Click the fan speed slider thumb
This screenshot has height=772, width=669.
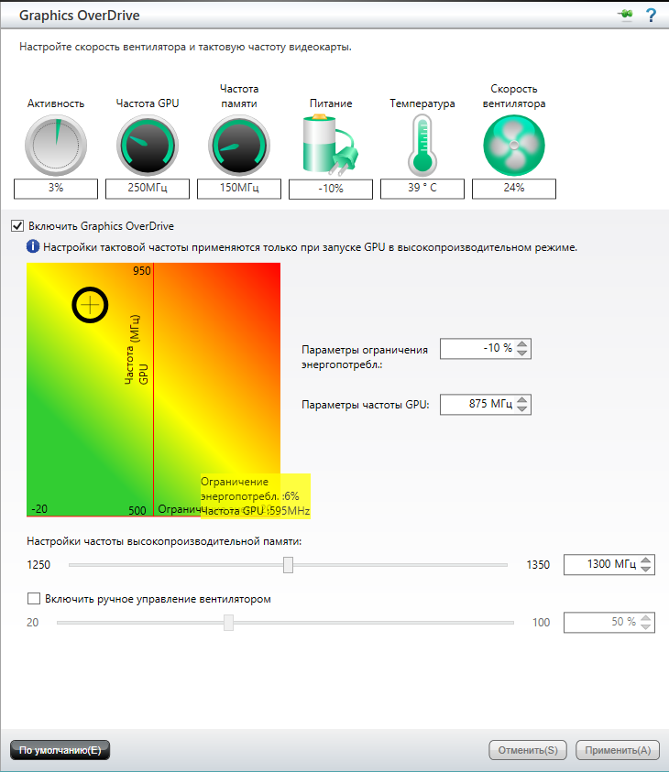[x=228, y=623]
